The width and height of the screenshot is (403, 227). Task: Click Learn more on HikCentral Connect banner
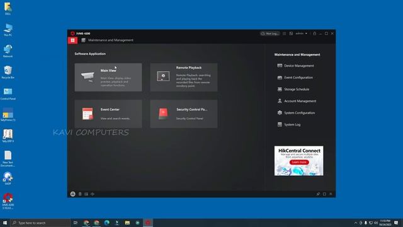pos(299,162)
